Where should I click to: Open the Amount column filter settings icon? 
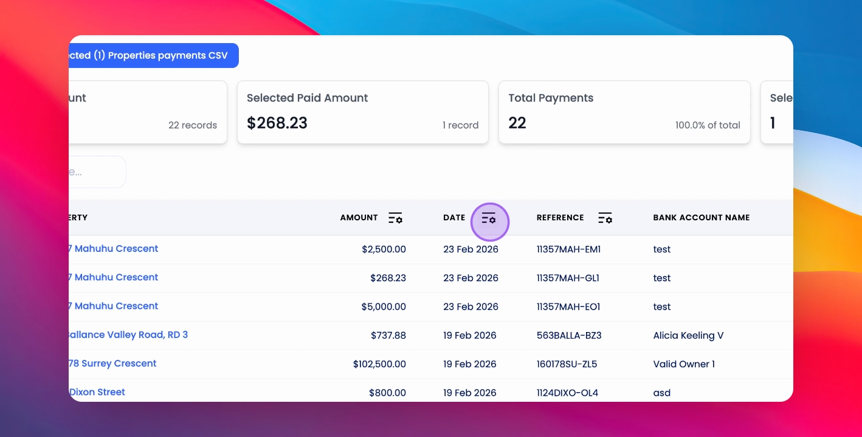pos(396,218)
